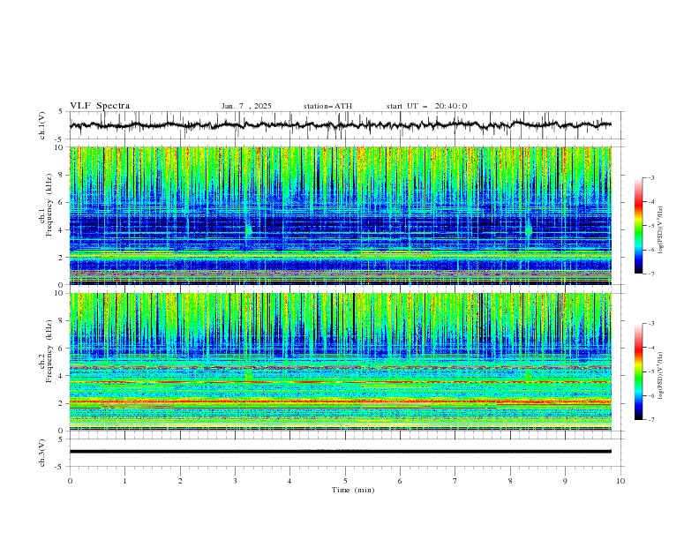Click the red 2 kHz band in ch.2 spectrogram

click(341, 401)
